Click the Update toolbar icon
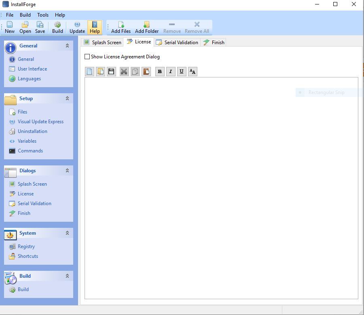364x315 pixels. coord(77,27)
